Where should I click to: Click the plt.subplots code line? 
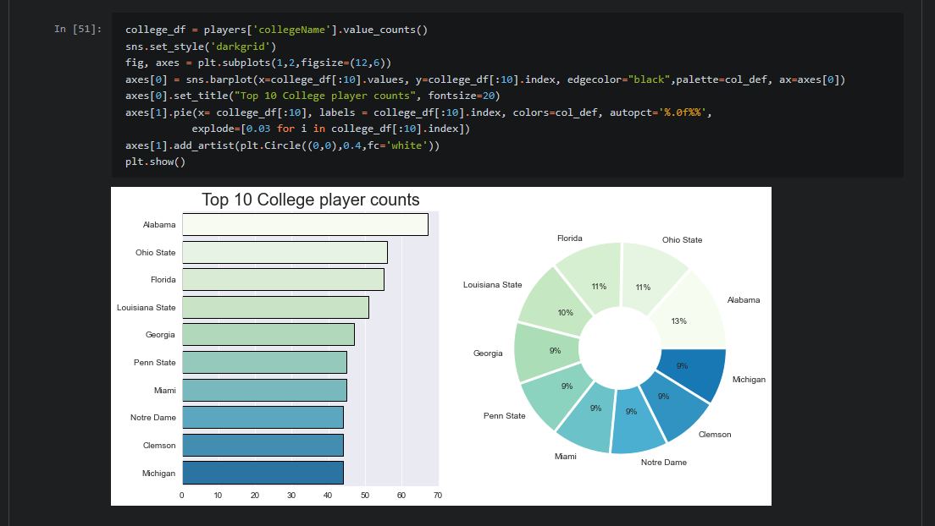(x=258, y=63)
